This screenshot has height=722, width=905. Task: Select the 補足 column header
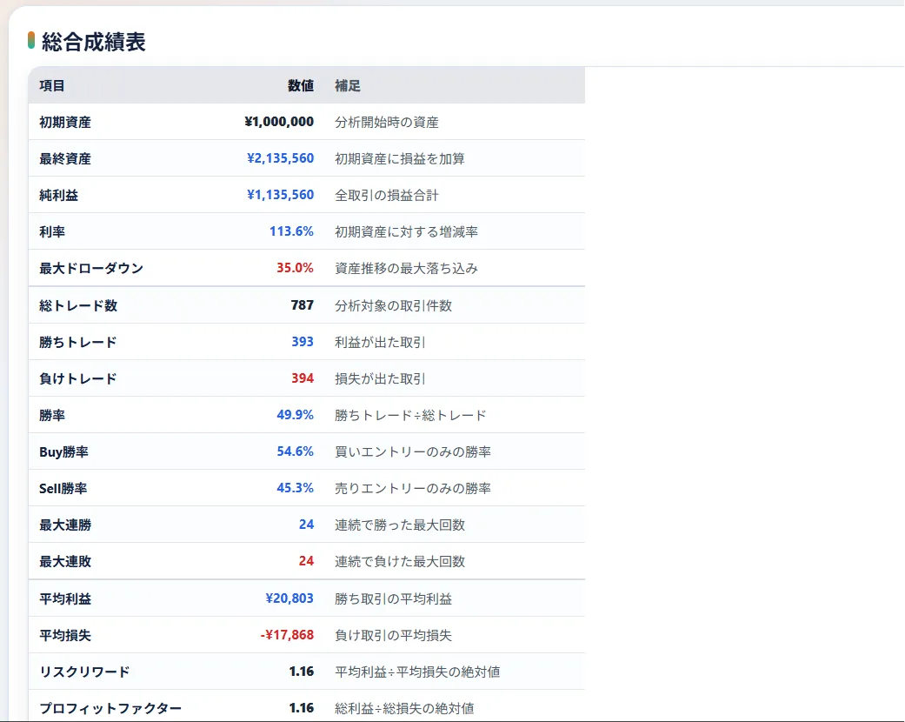(x=348, y=85)
